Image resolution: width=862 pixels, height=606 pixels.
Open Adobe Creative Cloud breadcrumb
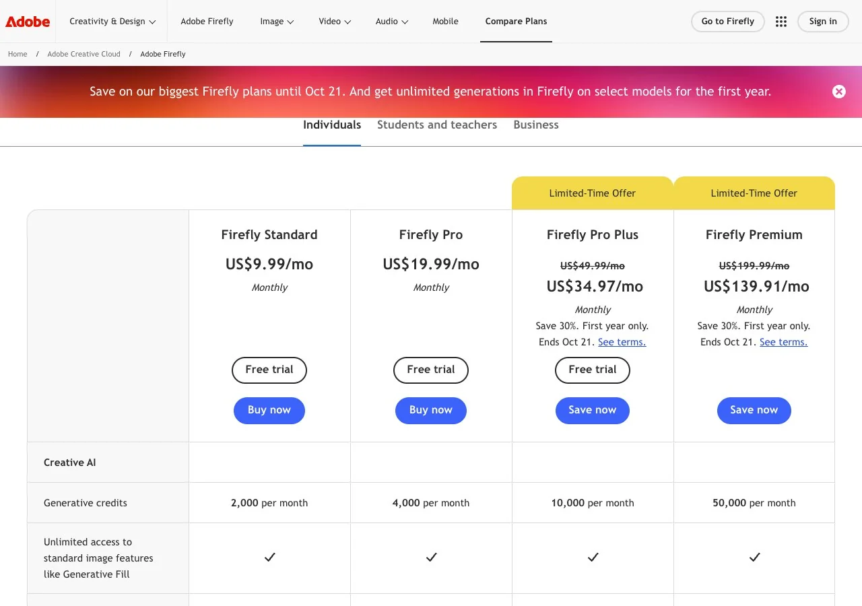84,54
